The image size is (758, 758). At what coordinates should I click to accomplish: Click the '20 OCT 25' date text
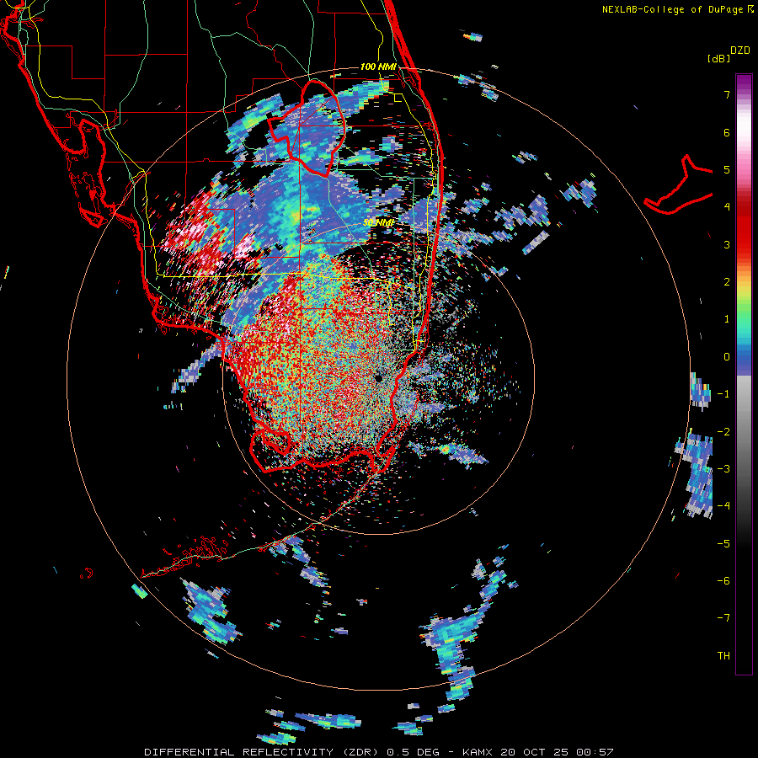pyautogui.click(x=535, y=752)
